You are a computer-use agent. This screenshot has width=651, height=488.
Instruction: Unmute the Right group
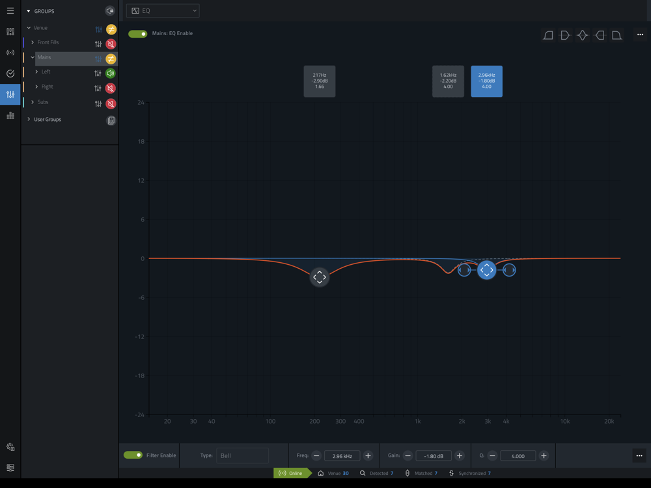(111, 88)
